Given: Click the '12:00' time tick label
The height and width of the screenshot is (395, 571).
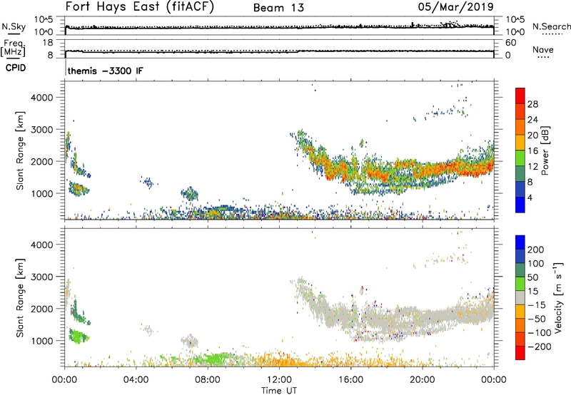Looking at the screenshot, I should click(x=279, y=380).
